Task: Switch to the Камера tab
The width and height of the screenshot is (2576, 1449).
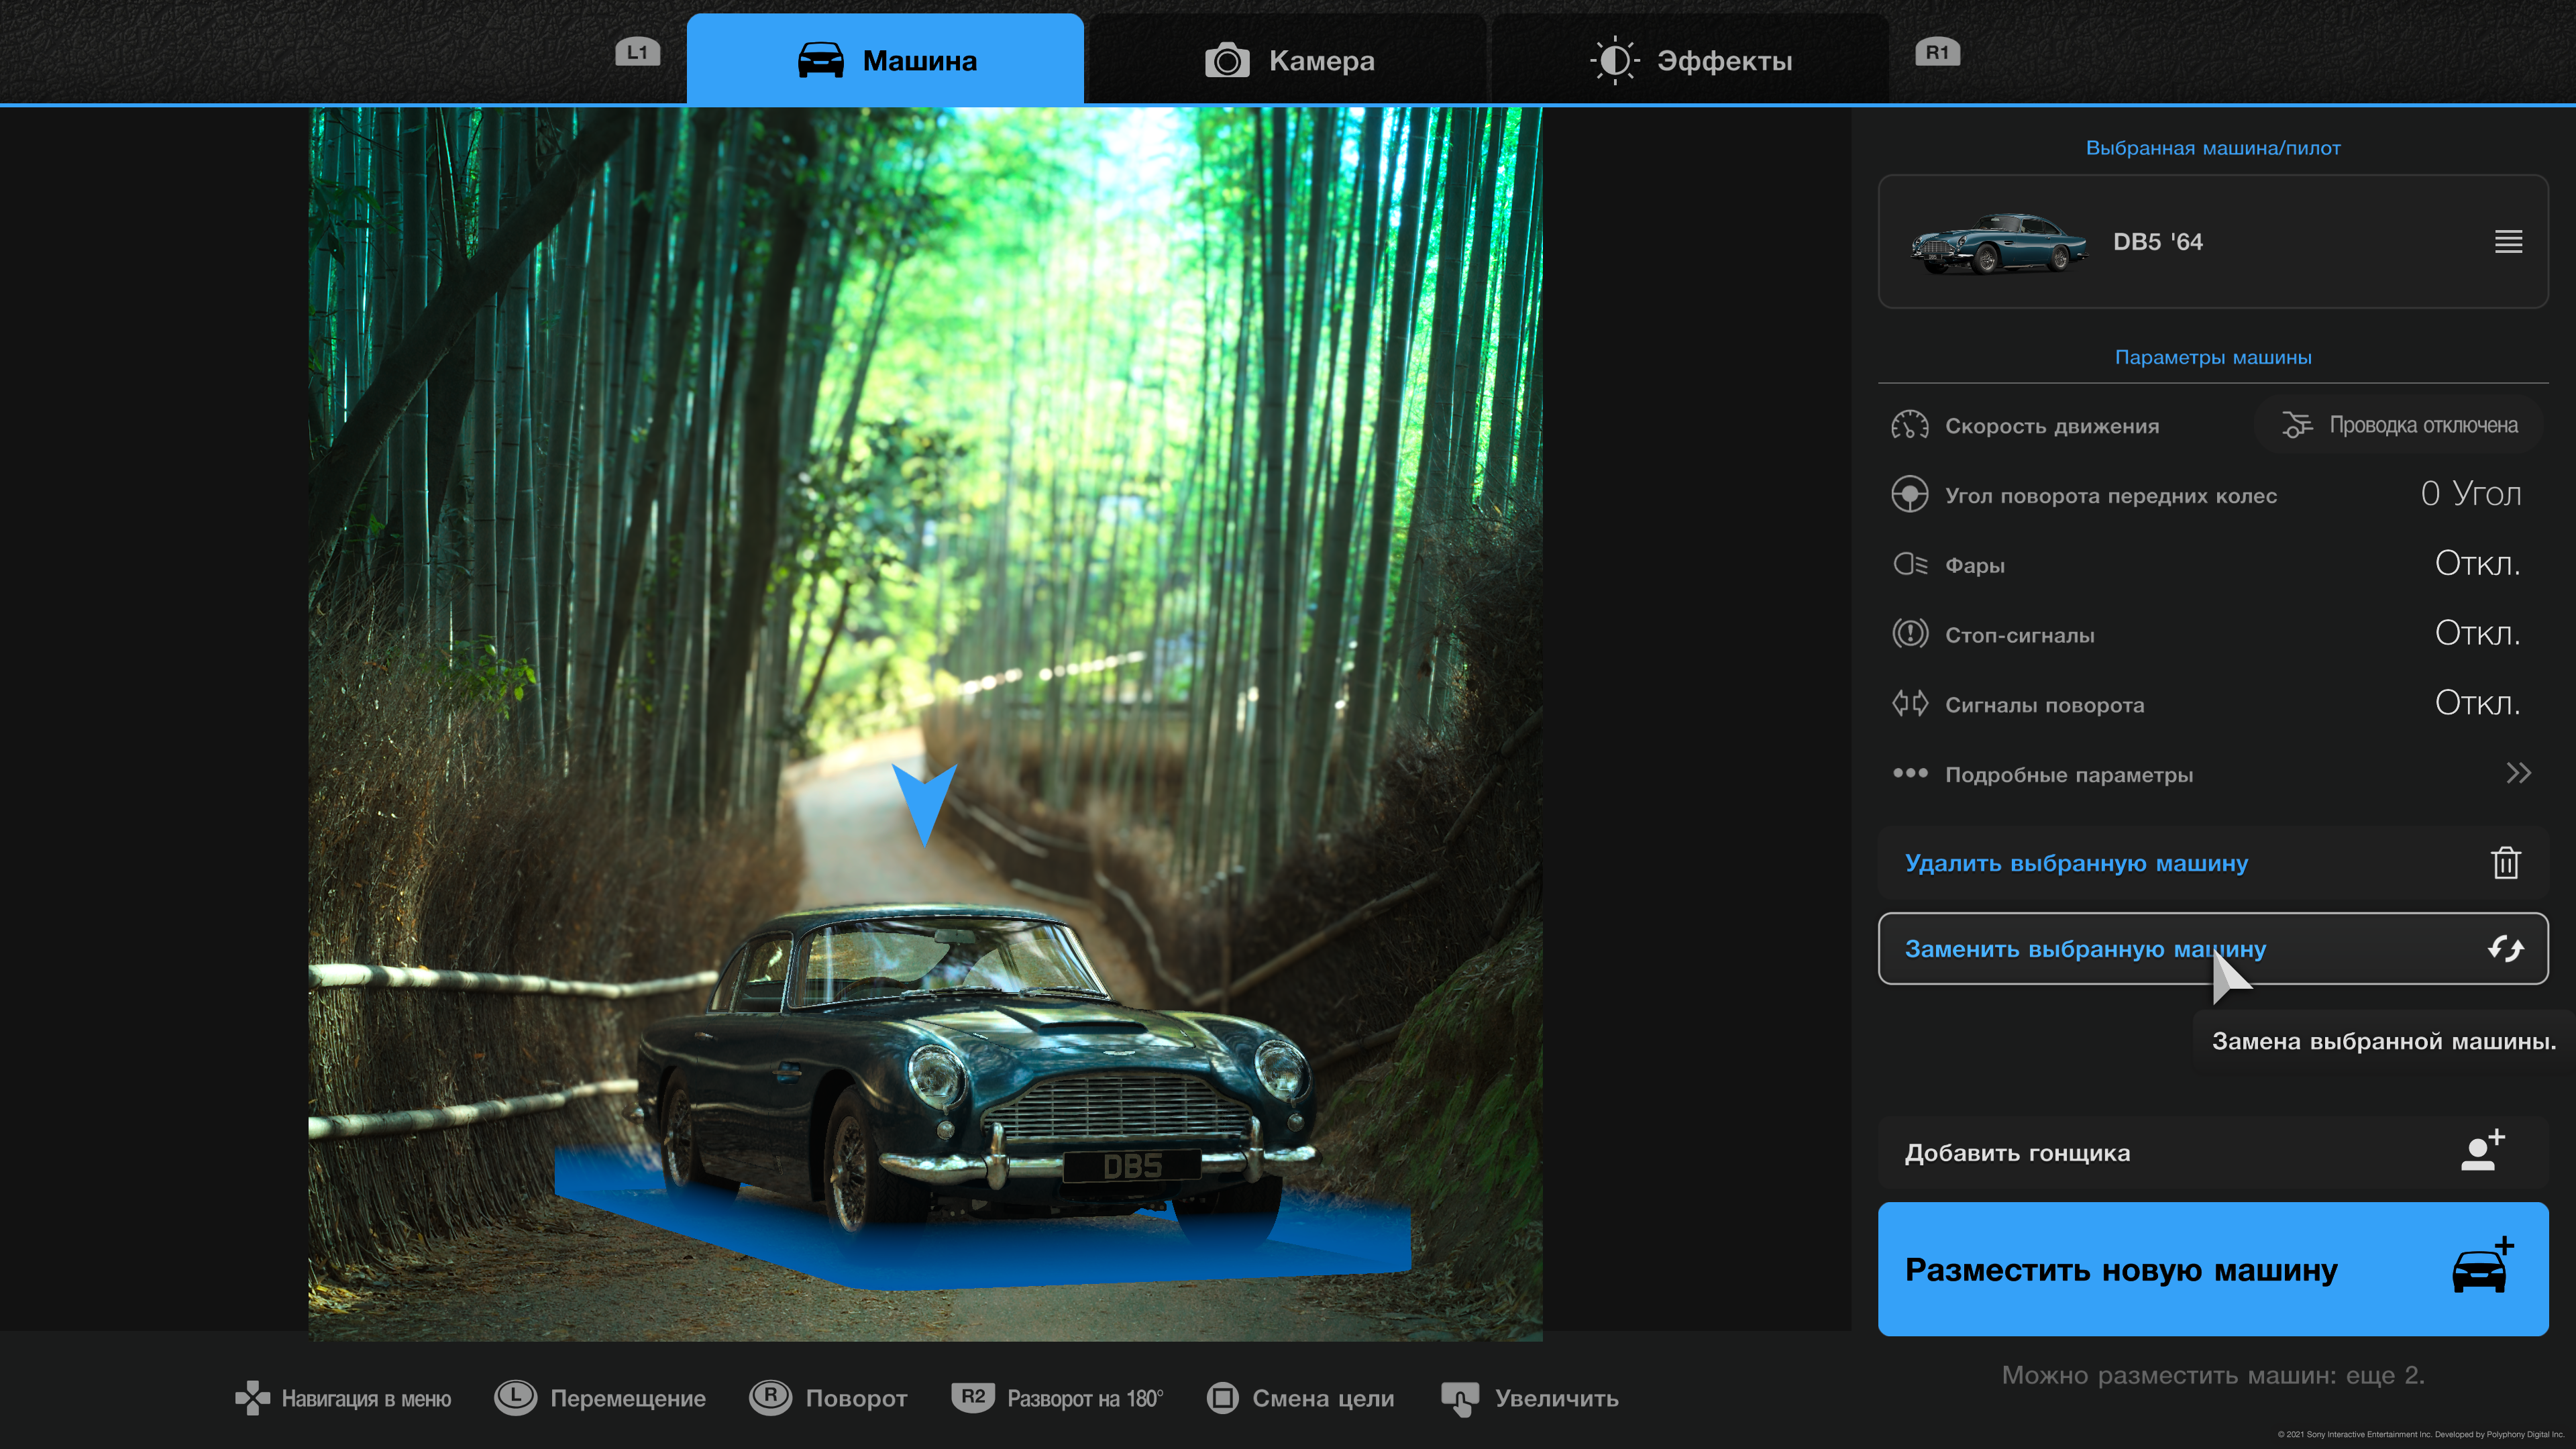Action: (x=1289, y=61)
